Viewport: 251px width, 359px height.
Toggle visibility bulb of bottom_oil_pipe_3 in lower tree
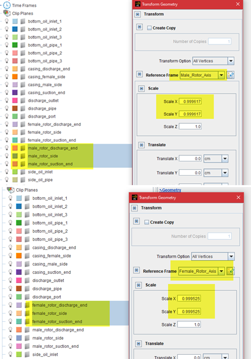click(10, 239)
